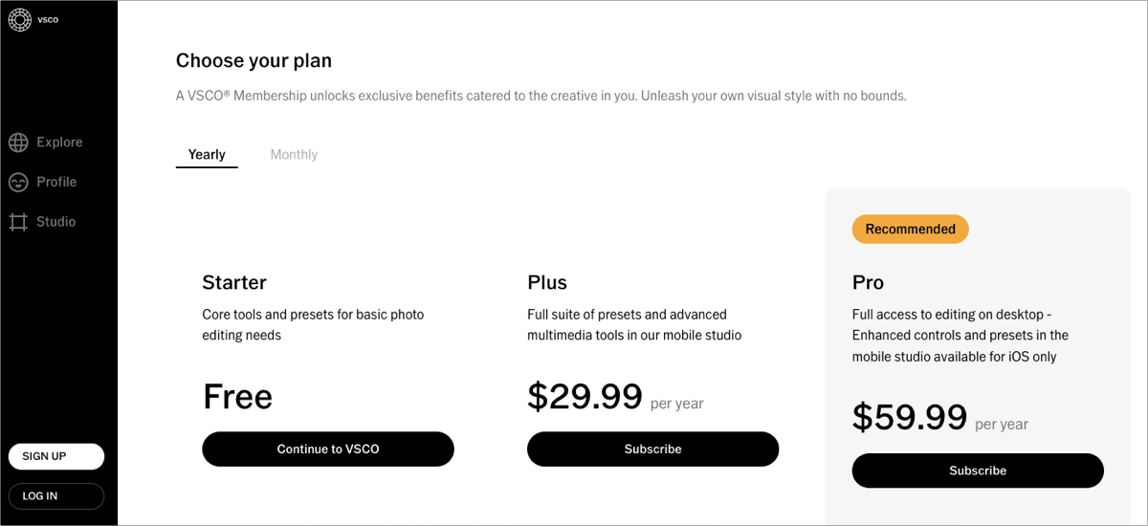Click the orange Recommended badge
Viewport: 1148px width, 526px height.
[910, 230]
